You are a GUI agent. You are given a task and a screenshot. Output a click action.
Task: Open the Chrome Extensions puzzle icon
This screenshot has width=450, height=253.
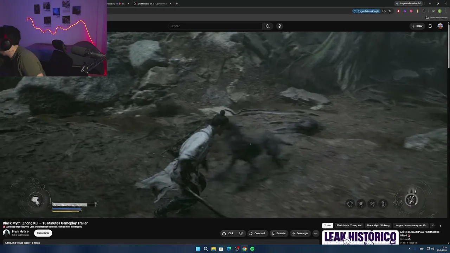(x=424, y=11)
